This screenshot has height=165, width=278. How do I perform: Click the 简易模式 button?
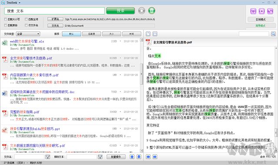coord(261,26)
